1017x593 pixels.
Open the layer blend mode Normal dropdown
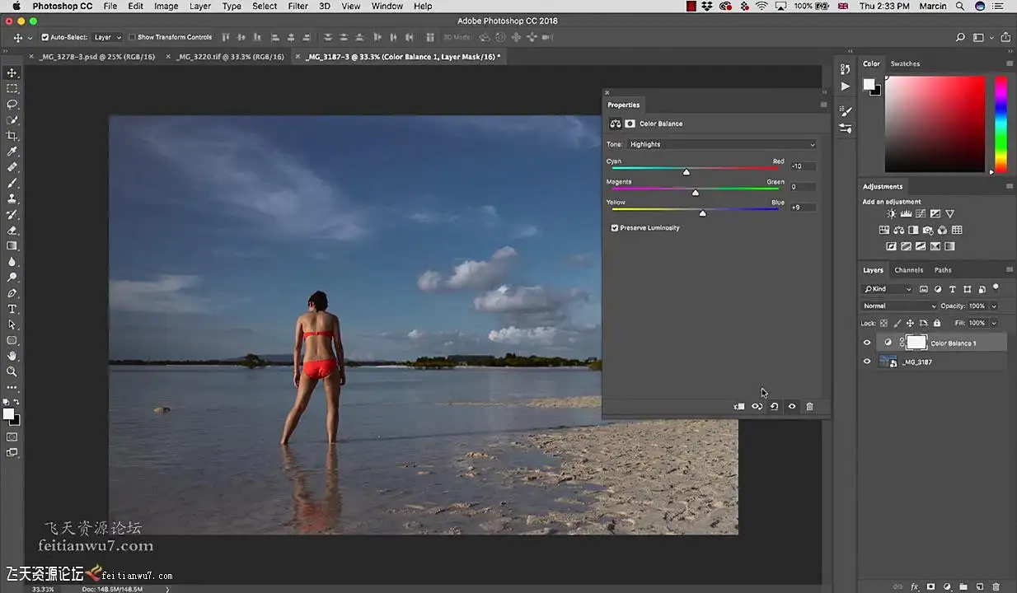898,306
